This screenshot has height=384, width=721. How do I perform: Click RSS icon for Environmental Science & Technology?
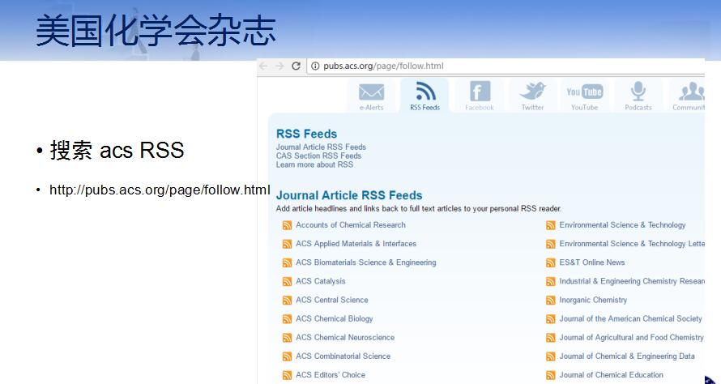pos(550,225)
